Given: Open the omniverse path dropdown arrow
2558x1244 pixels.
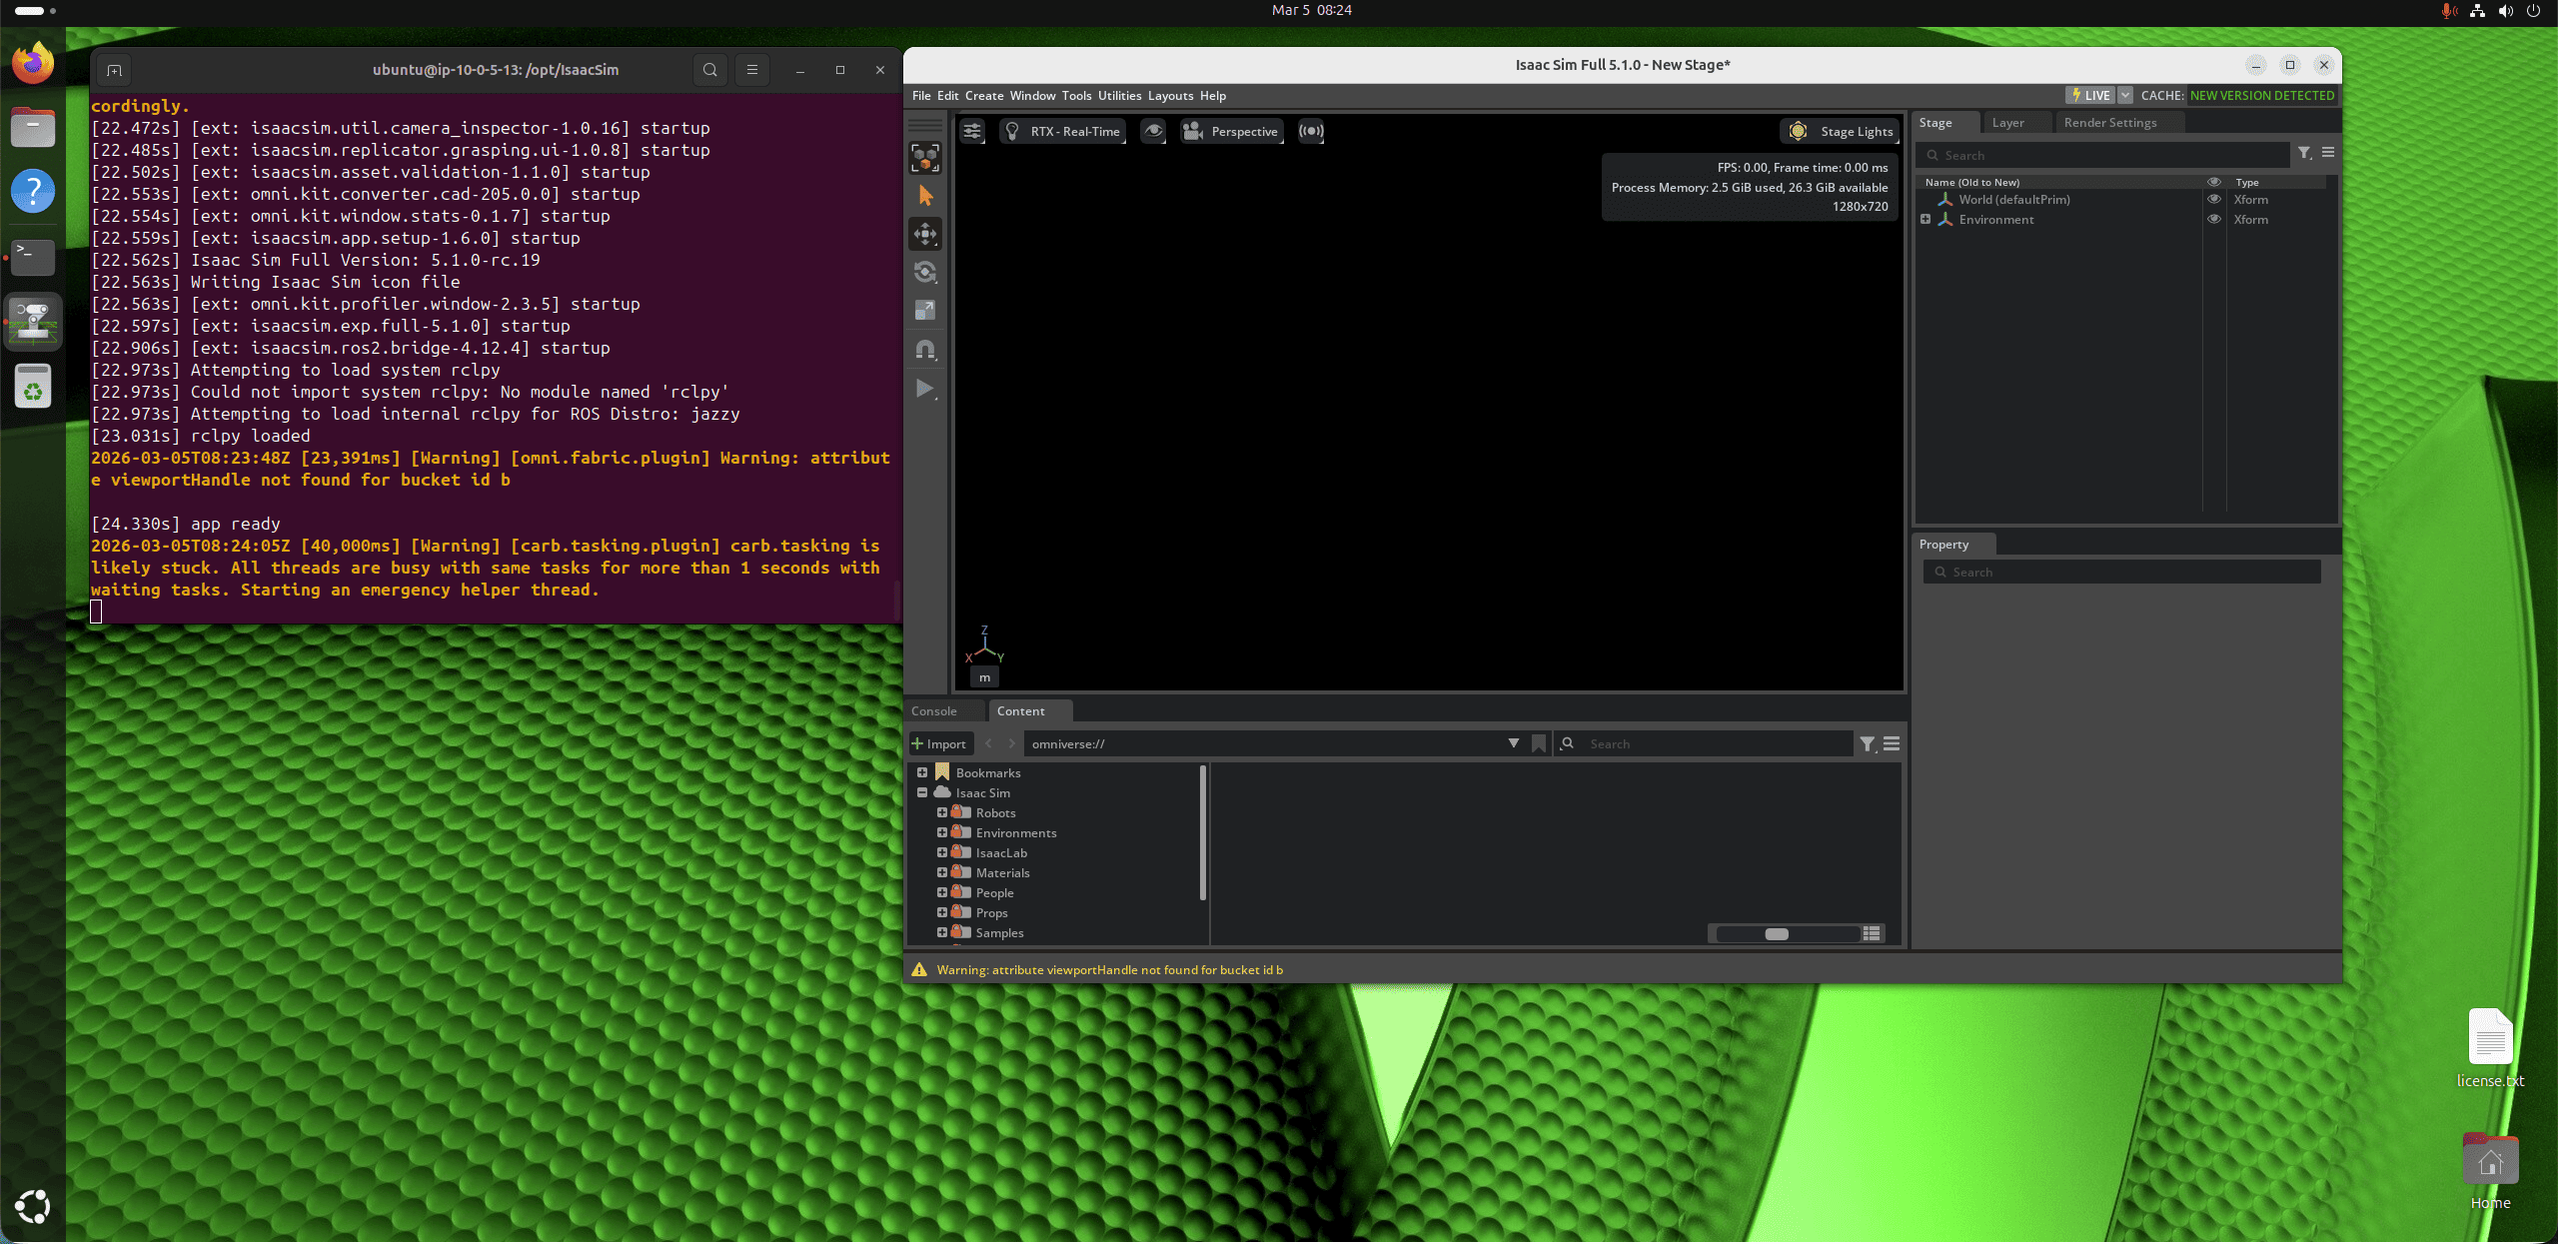Looking at the screenshot, I should pos(1513,743).
